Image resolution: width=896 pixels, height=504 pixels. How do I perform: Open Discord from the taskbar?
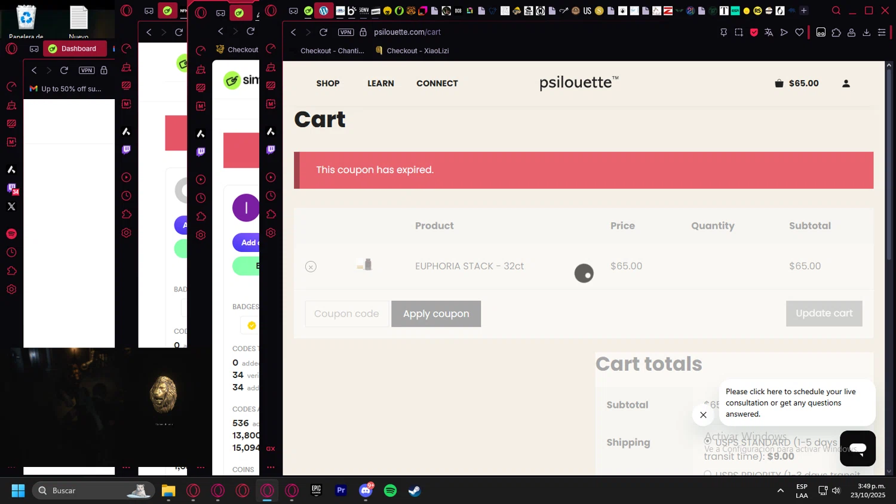[366, 491]
